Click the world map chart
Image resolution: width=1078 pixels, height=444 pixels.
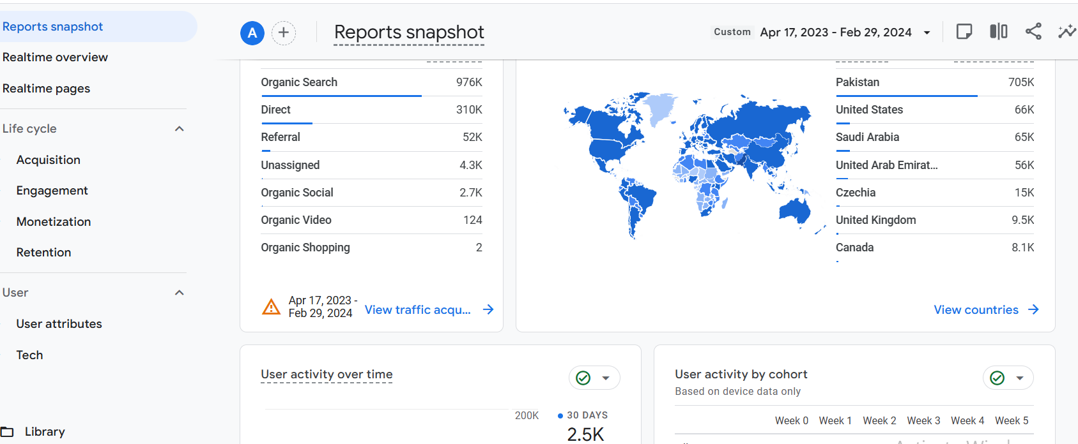693,165
